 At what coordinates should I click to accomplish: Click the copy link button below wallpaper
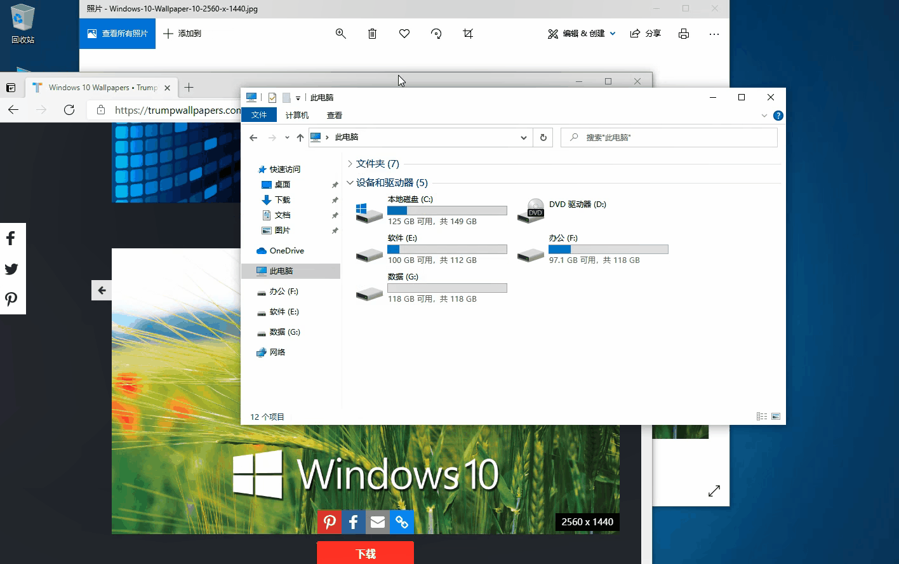(402, 522)
